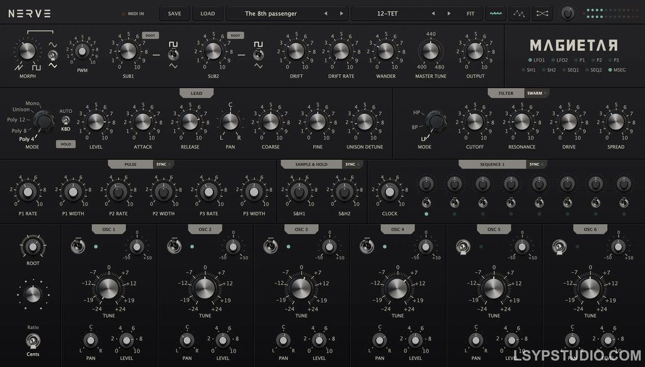
Task: Open the crossed-lines routing view in the top bar
Action: (542, 14)
